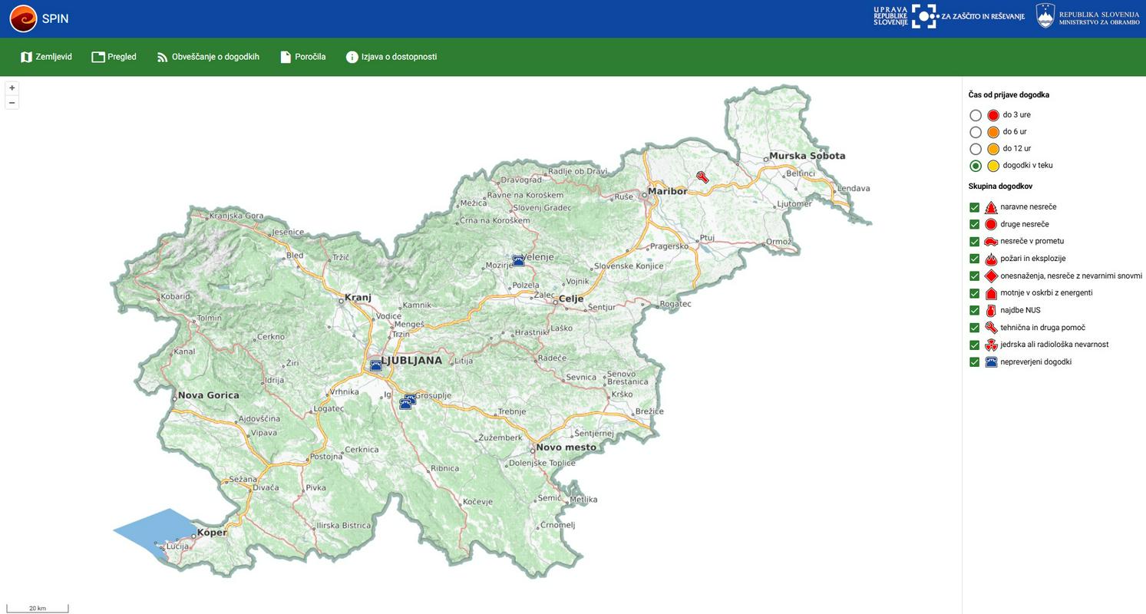Open "Izjava o dostopnosti" link
The height and width of the screenshot is (614, 1146).
point(391,57)
